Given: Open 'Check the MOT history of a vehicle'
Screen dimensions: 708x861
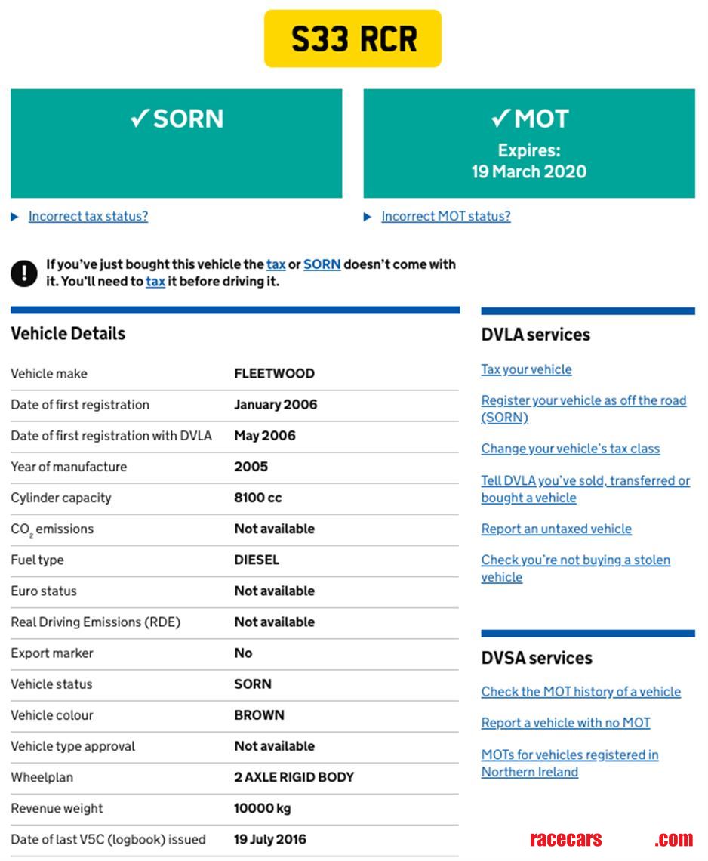Looking at the screenshot, I should click(580, 692).
